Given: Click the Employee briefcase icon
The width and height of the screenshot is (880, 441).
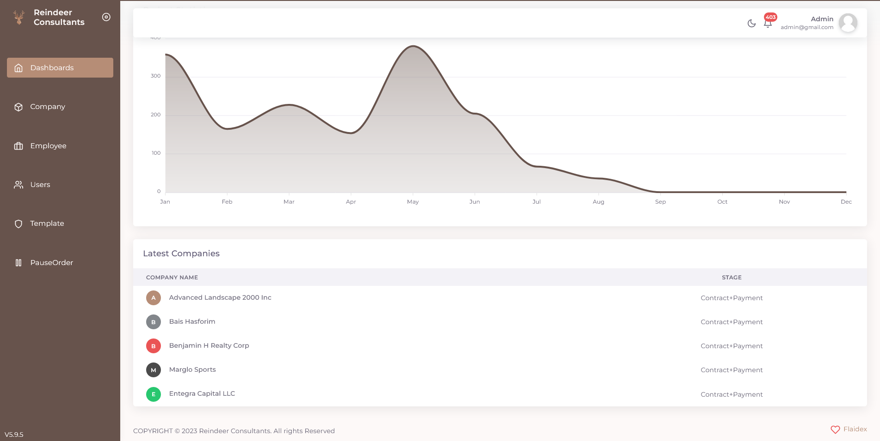Looking at the screenshot, I should point(18,146).
